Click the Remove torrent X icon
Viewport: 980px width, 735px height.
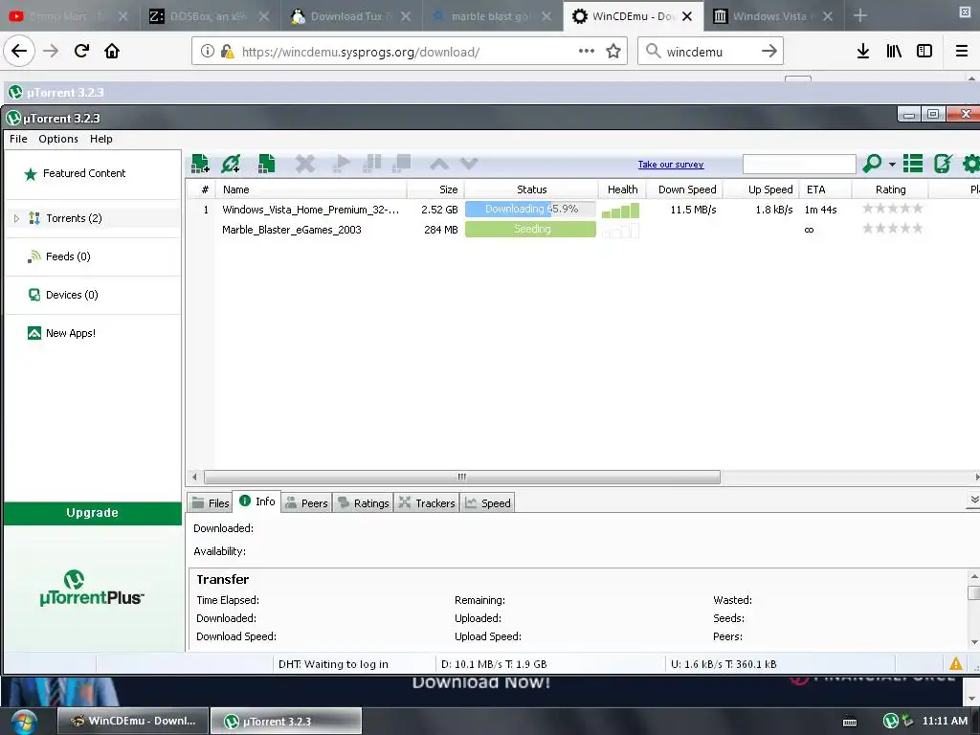click(x=305, y=164)
